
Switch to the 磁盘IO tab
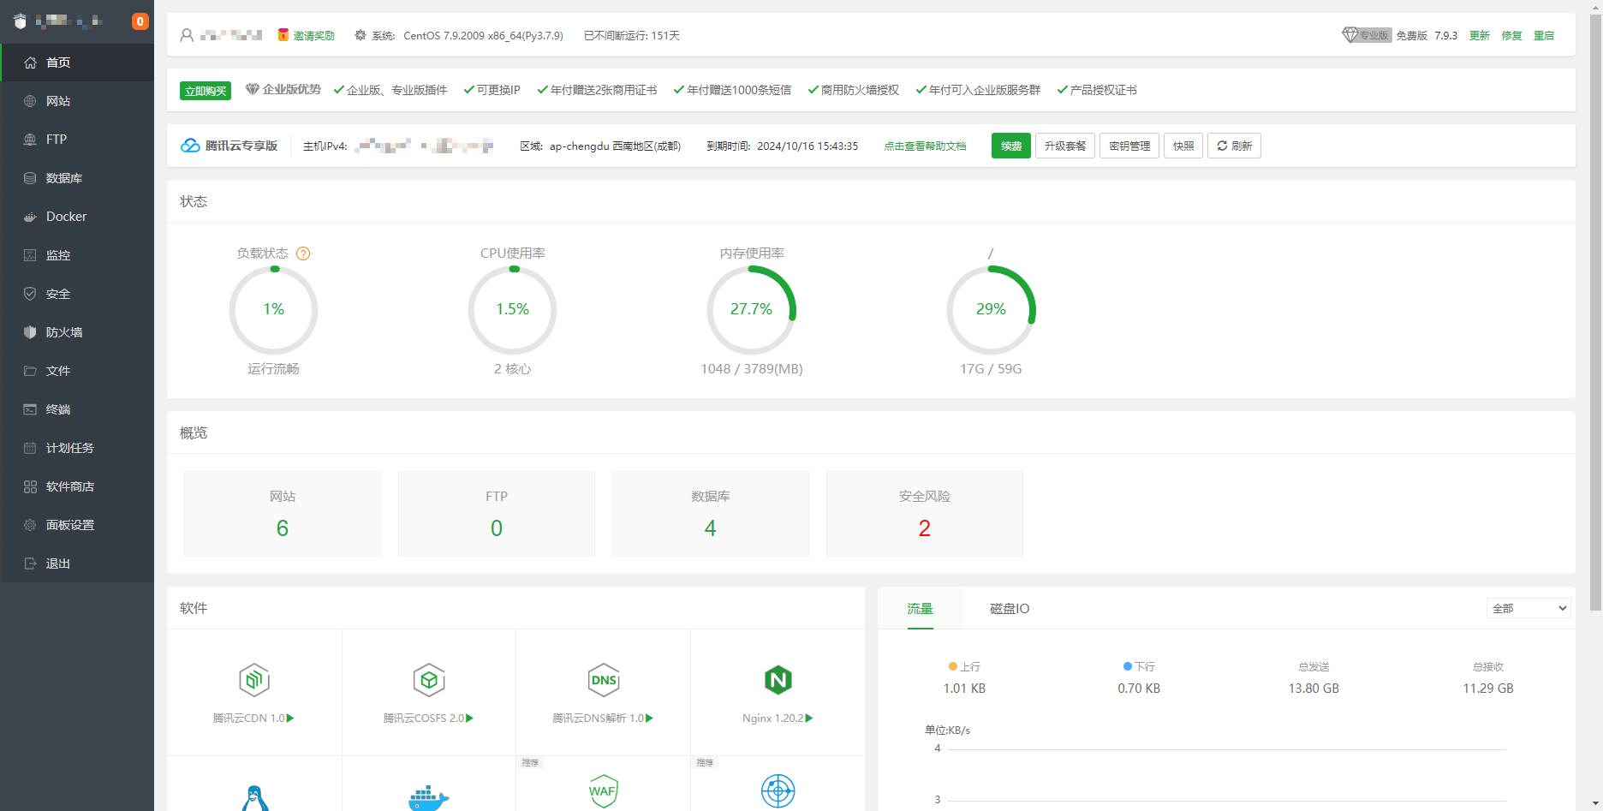(1010, 608)
